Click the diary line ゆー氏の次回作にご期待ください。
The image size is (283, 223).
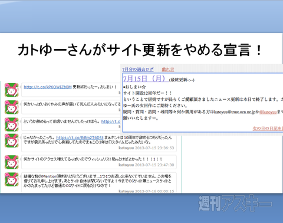(x=155, y=106)
